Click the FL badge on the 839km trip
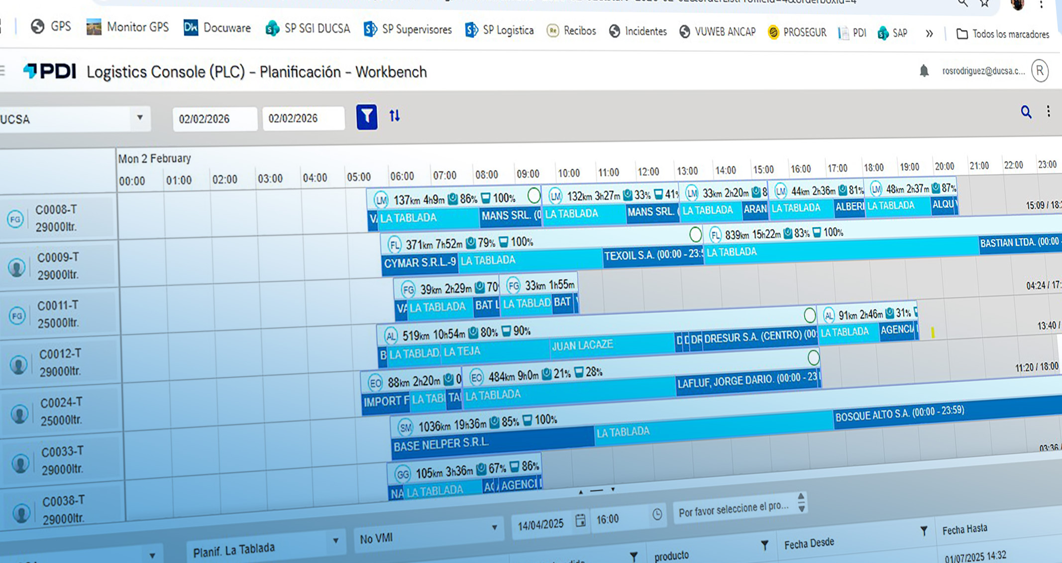 715,234
